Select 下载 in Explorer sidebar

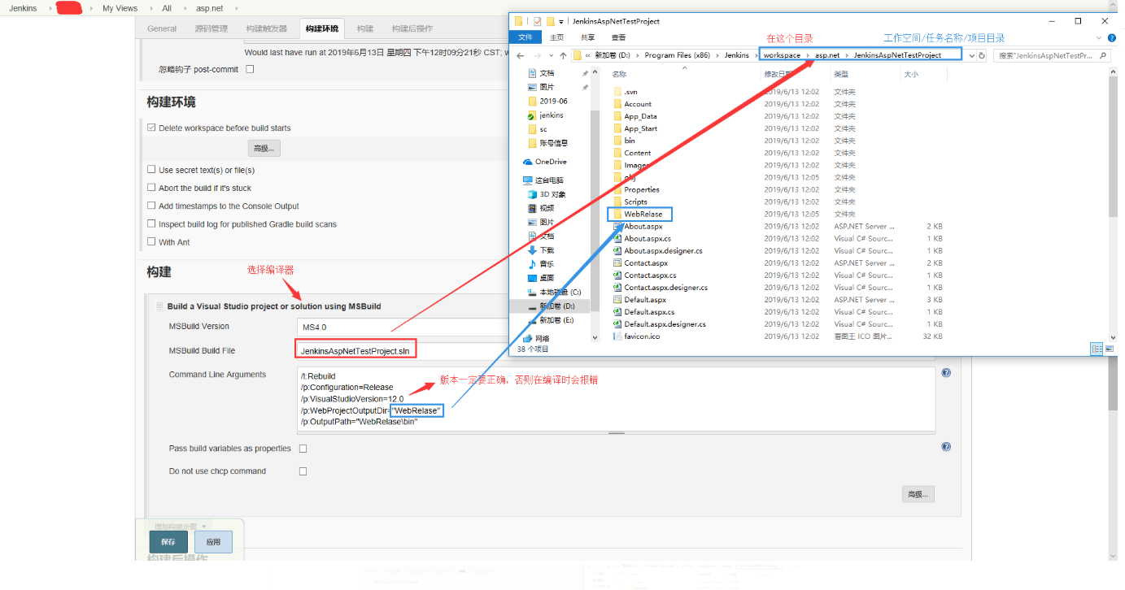coord(540,250)
